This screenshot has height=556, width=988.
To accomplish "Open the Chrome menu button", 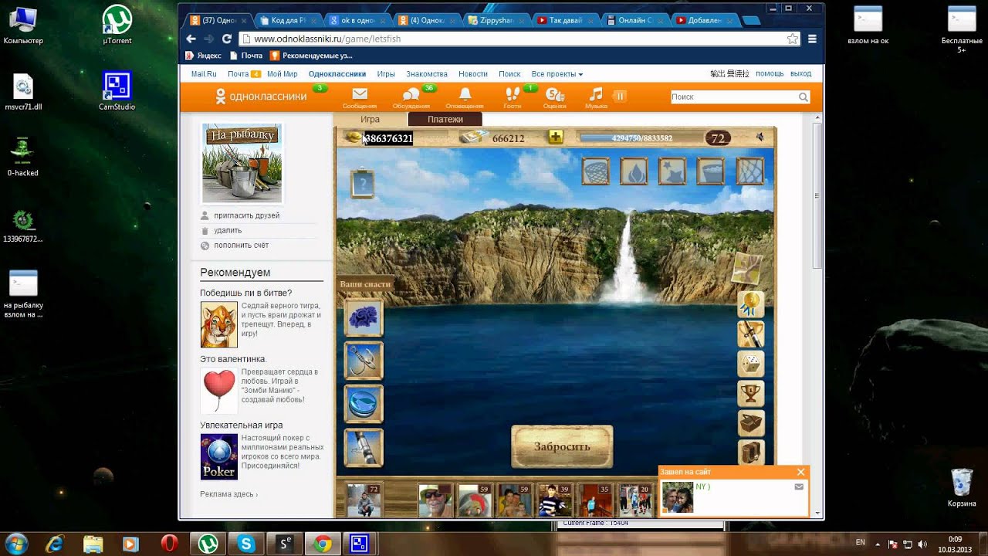I will (x=812, y=39).
